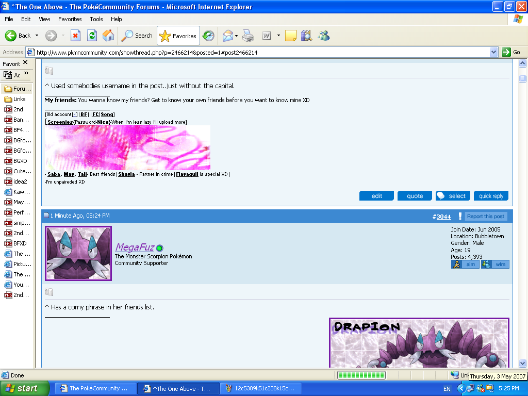Screen dimensions: 528x396
Task: Switch to the 12c5389k51c238k15c taskbar item
Action: pyautogui.click(x=260, y=389)
